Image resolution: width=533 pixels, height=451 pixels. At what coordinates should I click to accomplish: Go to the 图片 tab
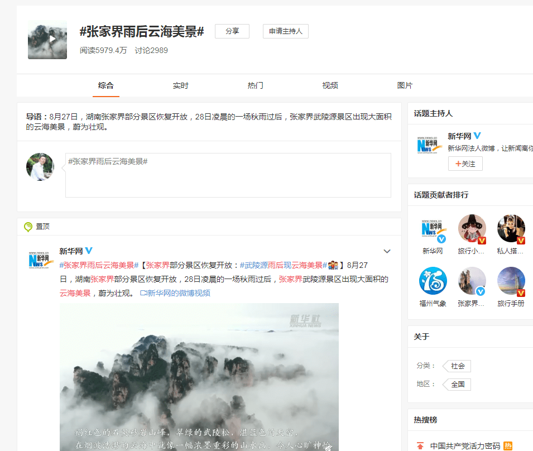click(x=405, y=85)
